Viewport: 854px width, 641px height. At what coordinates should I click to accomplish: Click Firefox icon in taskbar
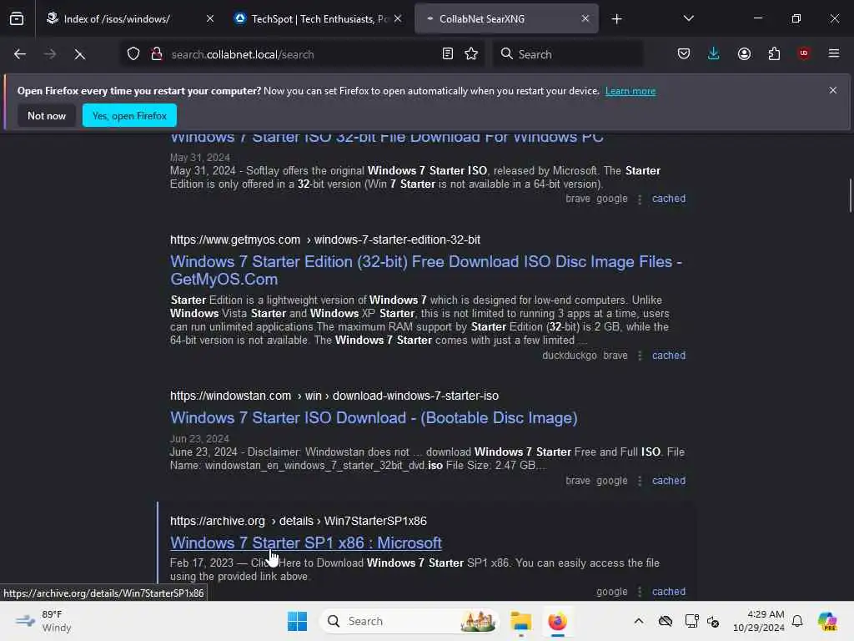point(558,621)
